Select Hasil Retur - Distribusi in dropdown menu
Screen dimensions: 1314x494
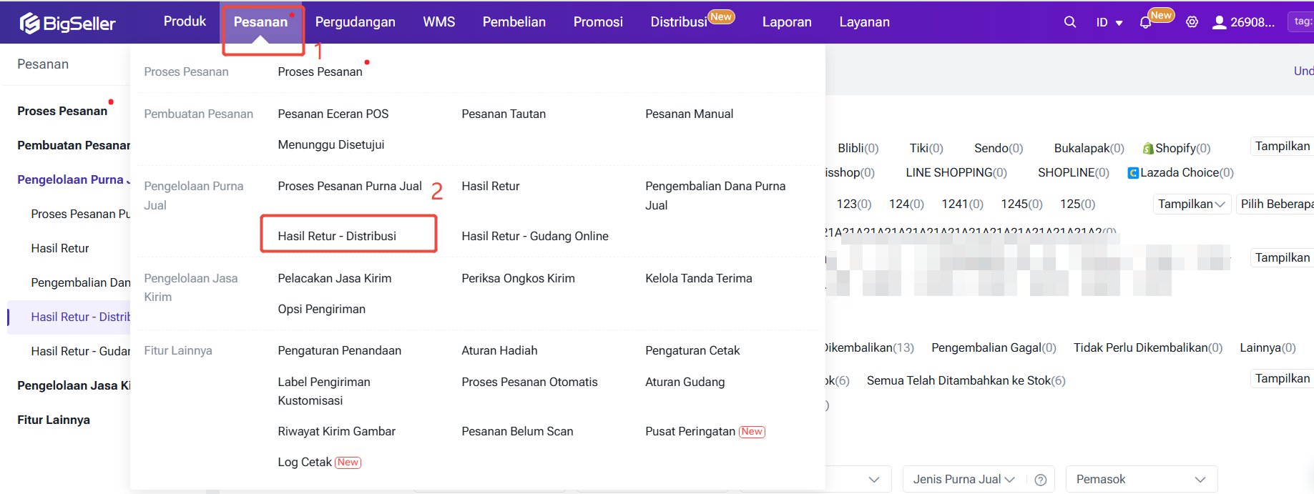coord(337,236)
